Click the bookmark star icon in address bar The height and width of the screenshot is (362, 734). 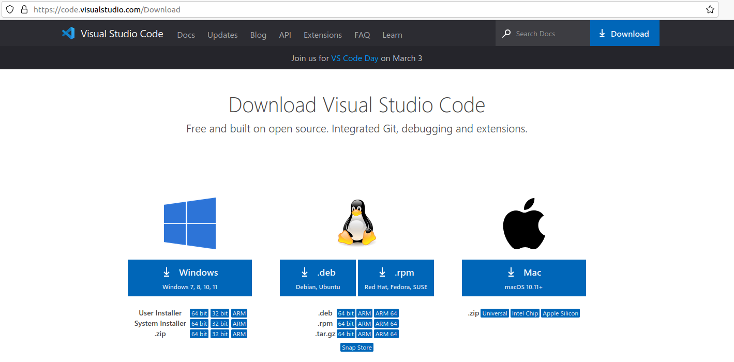(710, 9)
